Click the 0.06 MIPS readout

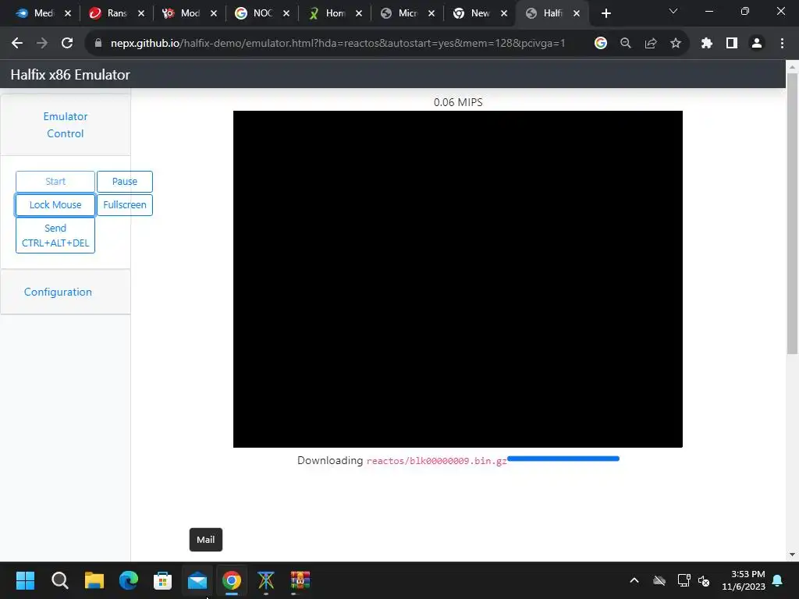458,102
